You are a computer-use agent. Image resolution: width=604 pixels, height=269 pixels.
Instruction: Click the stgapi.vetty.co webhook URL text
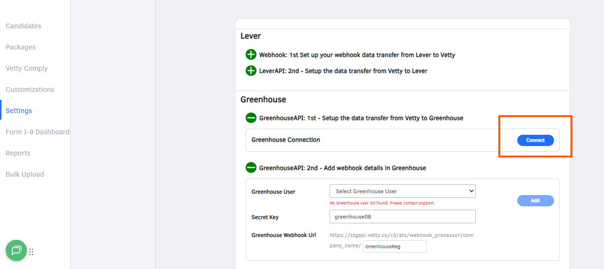[x=402, y=240]
